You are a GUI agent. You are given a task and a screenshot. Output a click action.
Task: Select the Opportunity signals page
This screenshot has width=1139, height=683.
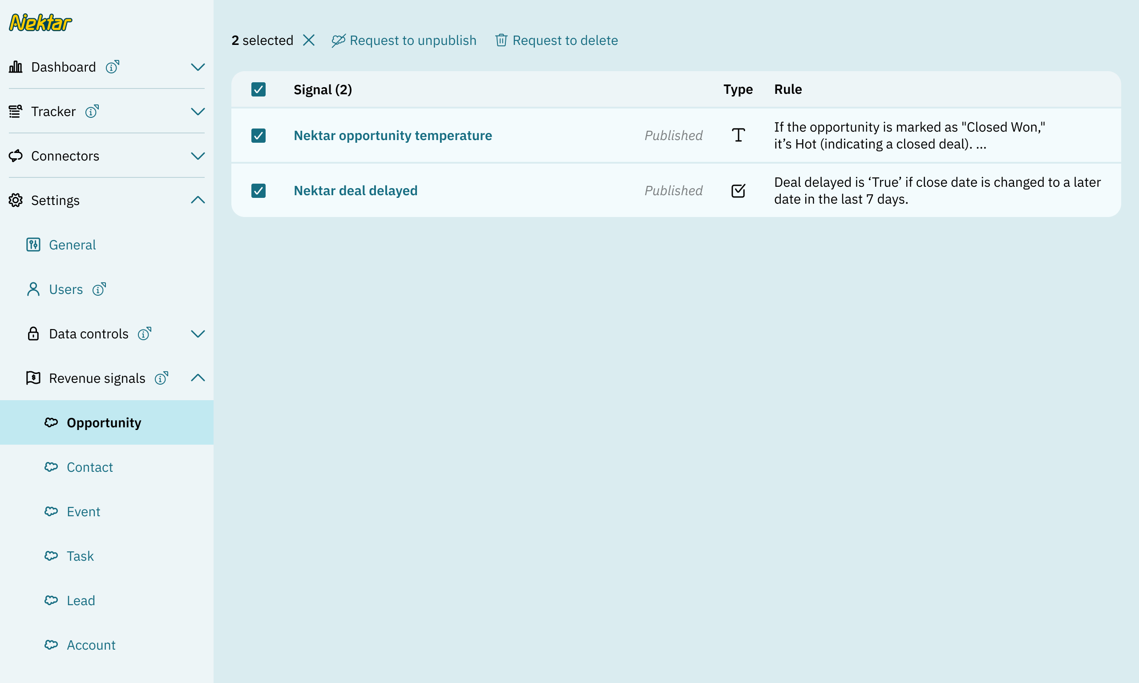pos(104,422)
